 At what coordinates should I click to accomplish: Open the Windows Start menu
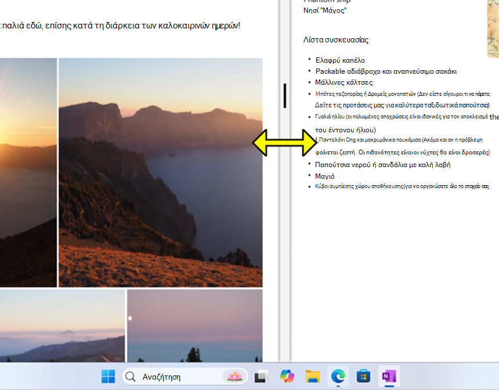pos(108,377)
